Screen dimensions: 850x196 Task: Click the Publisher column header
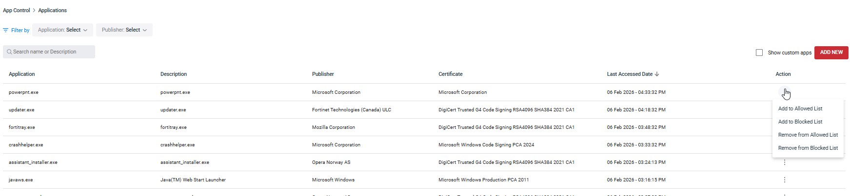323,74
